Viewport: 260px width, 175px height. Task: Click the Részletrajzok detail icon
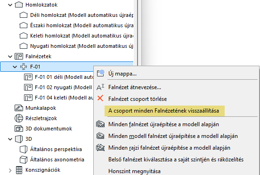pyautogui.click(x=19, y=118)
